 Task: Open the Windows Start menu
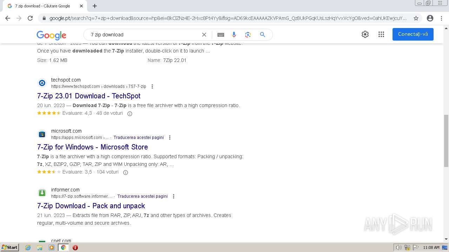pyautogui.click(x=10, y=247)
